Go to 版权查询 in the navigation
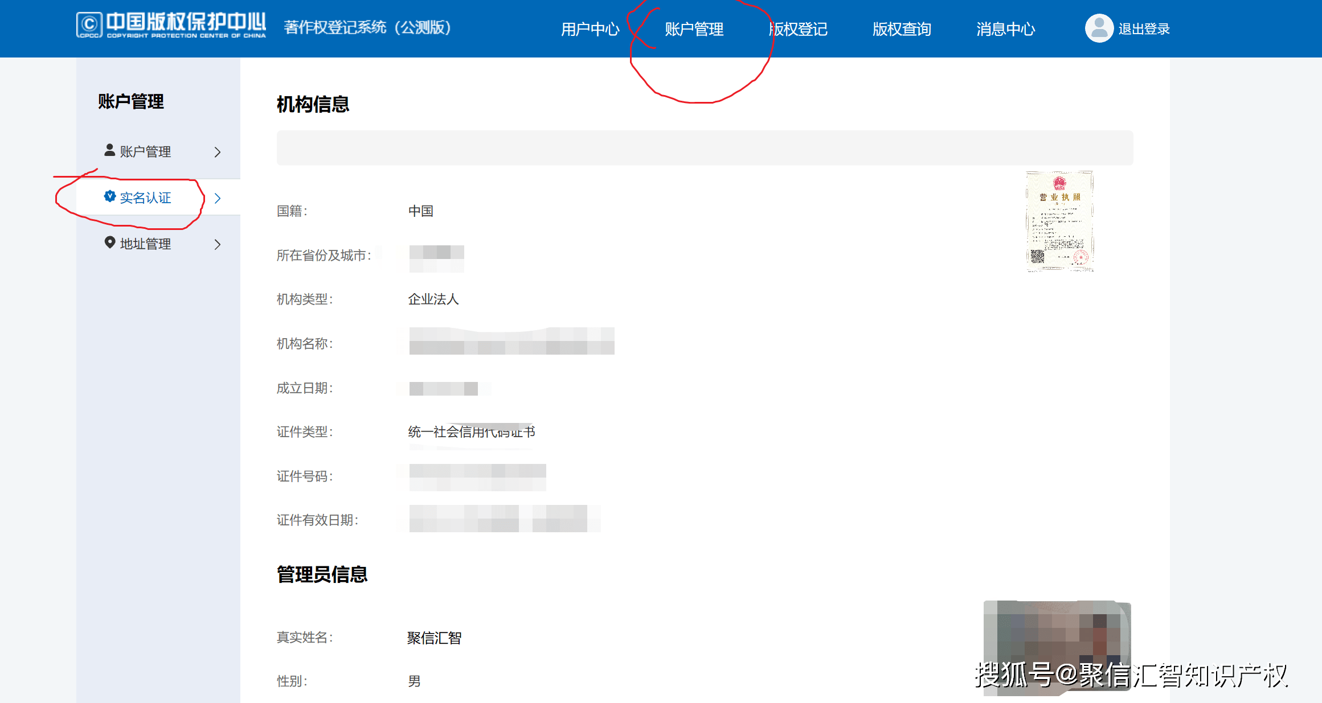The width and height of the screenshot is (1322, 703). tap(902, 29)
